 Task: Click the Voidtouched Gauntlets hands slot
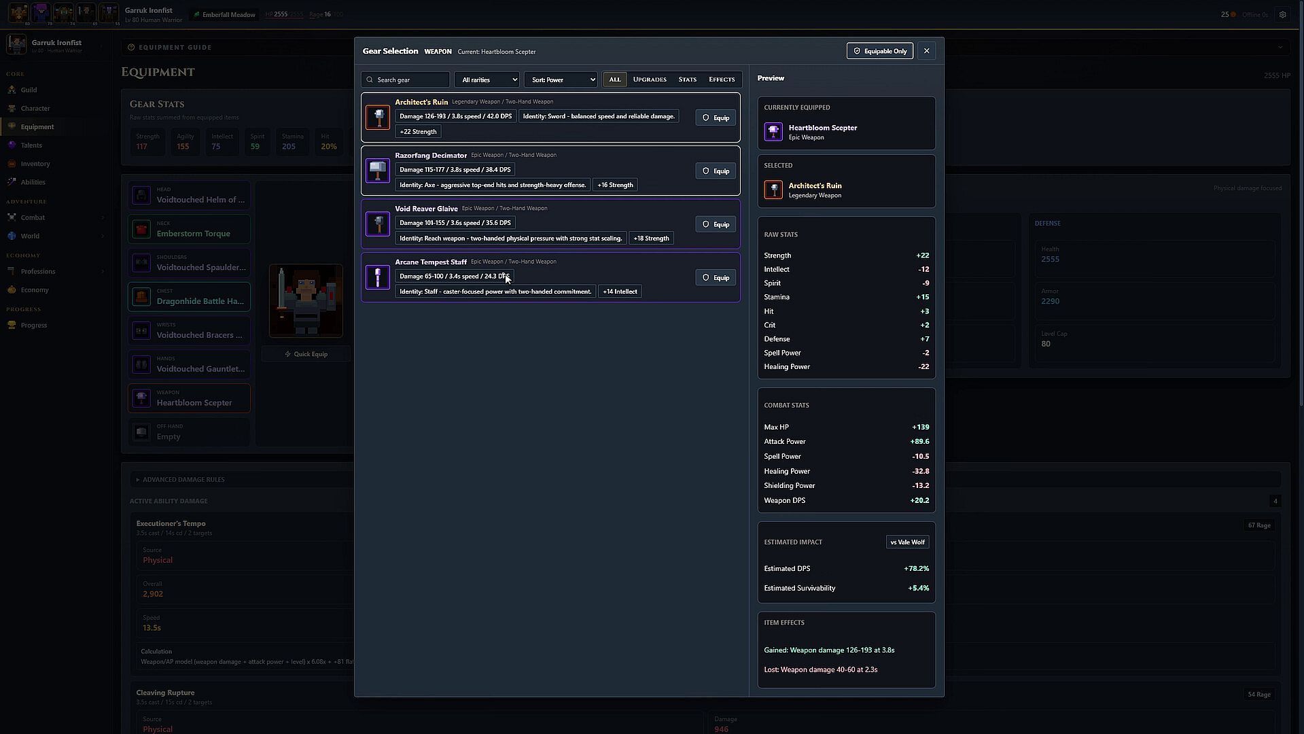[189, 364]
